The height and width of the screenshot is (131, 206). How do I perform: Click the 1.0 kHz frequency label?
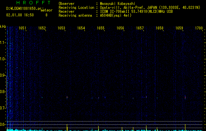[3, 59]
